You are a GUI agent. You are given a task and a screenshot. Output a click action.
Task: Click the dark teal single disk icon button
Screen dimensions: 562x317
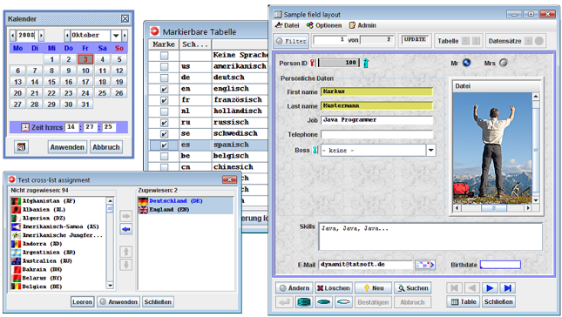pos(323,302)
